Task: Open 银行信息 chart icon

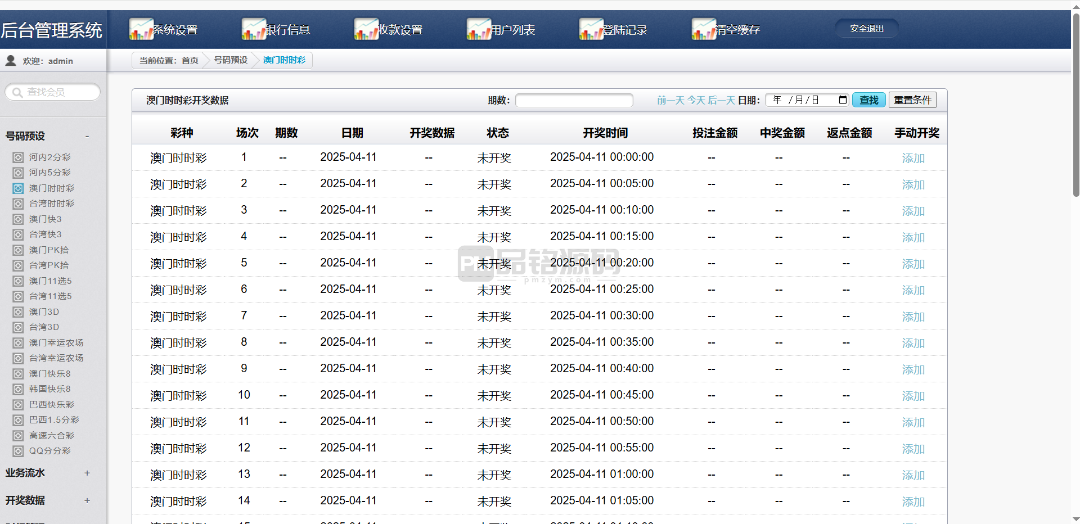Action: tap(254, 29)
